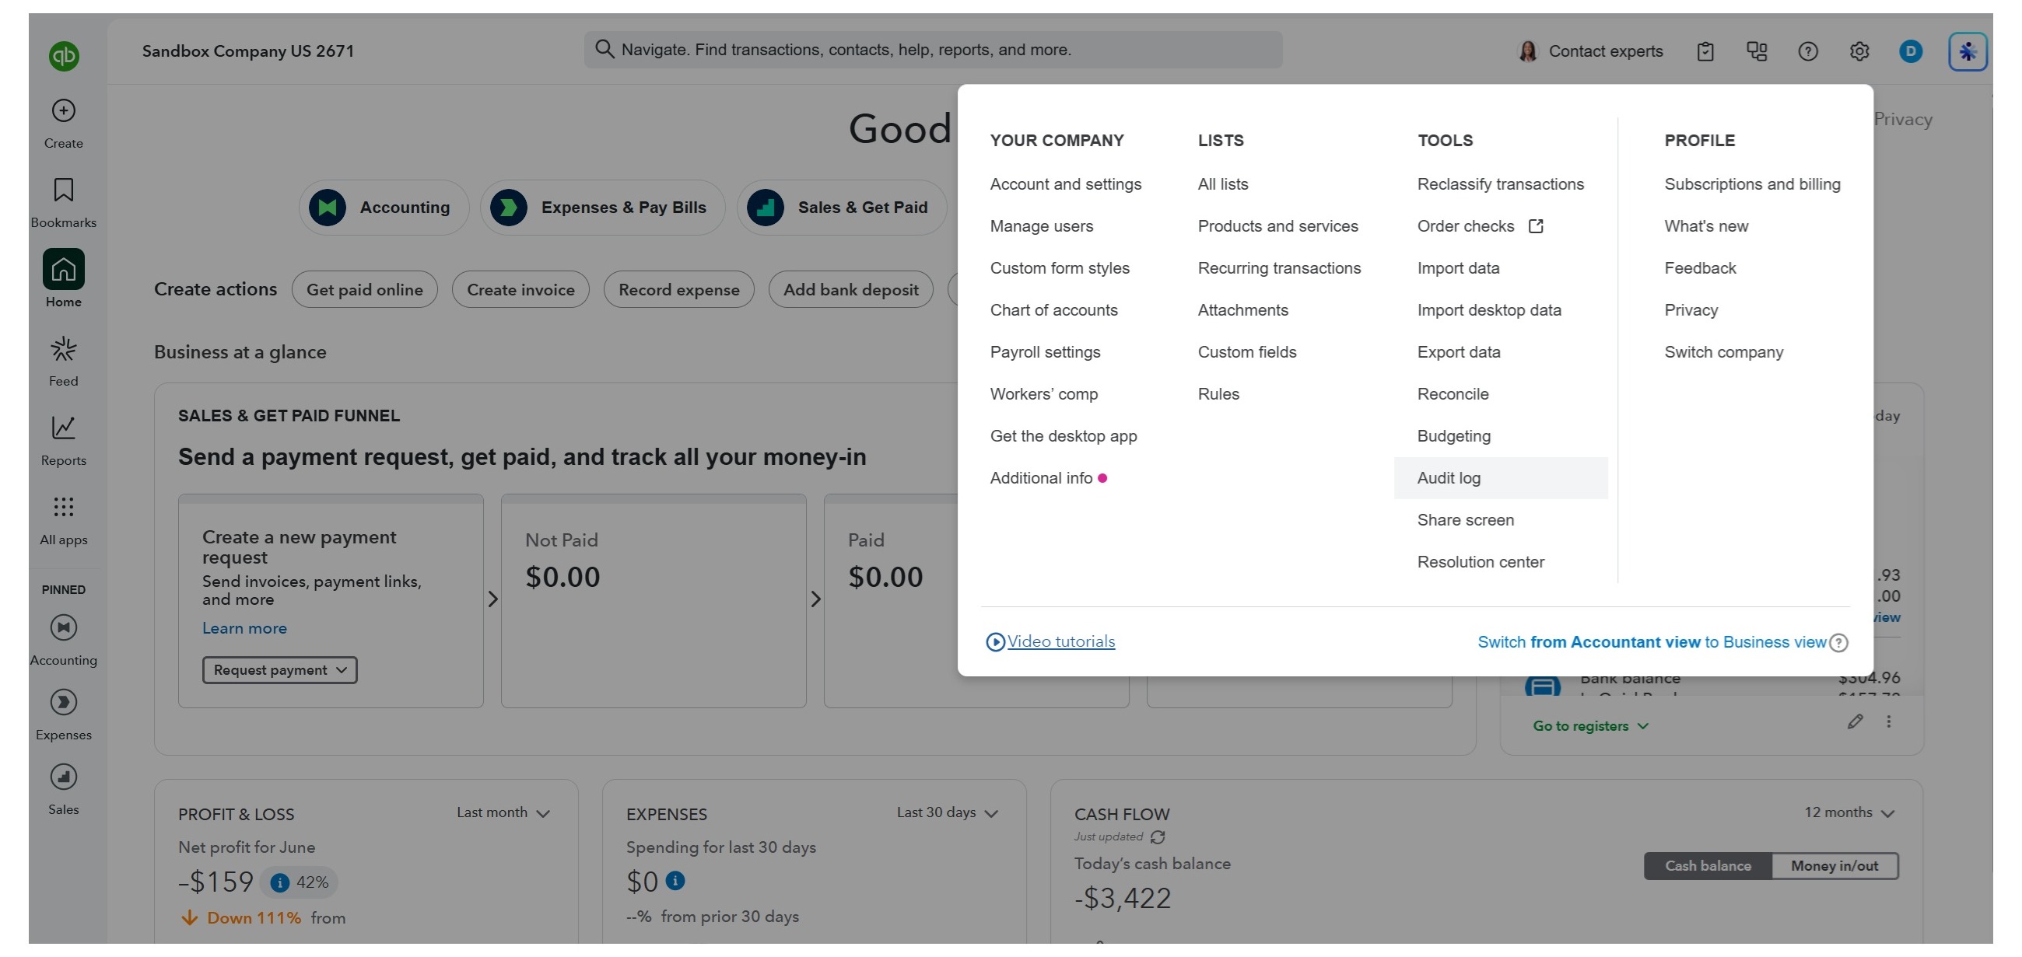Open Audit log tool
2022x957 pixels.
point(1500,477)
